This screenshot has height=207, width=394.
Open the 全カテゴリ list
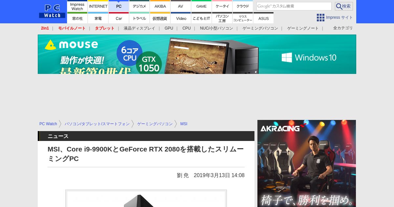[343, 28]
